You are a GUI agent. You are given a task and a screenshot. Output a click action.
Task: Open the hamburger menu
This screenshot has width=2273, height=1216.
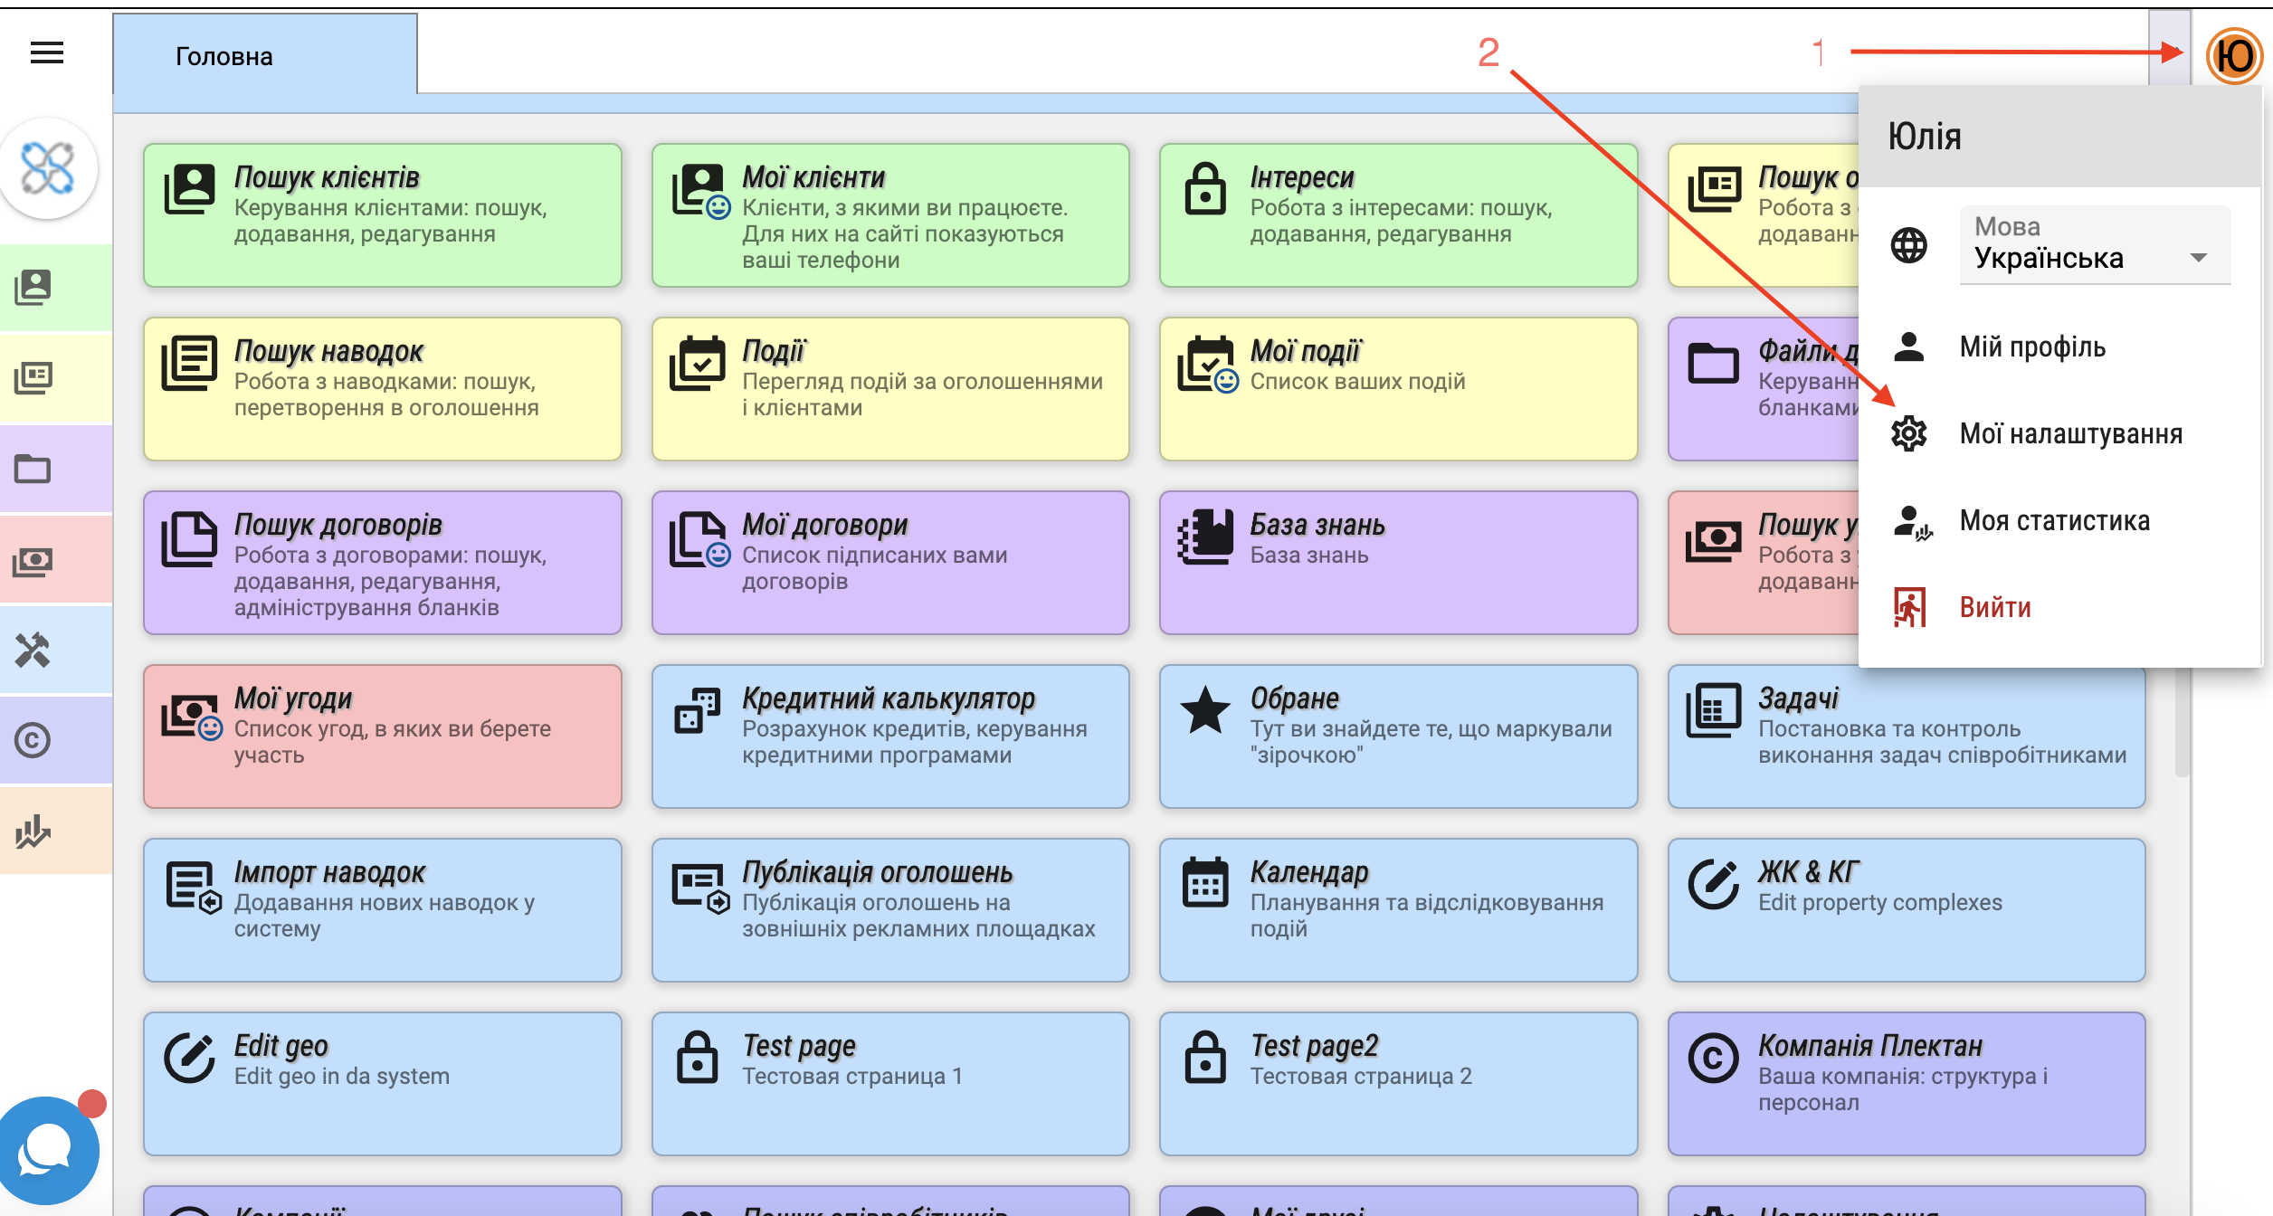coord(47,53)
